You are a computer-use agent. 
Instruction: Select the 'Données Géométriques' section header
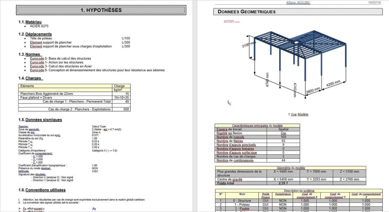[x=298, y=12]
